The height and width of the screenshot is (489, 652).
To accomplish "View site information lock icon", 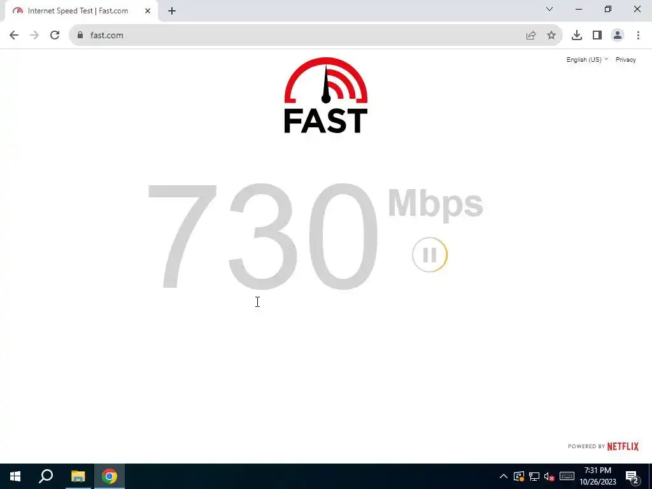I will pyautogui.click(x=80, y=35).
